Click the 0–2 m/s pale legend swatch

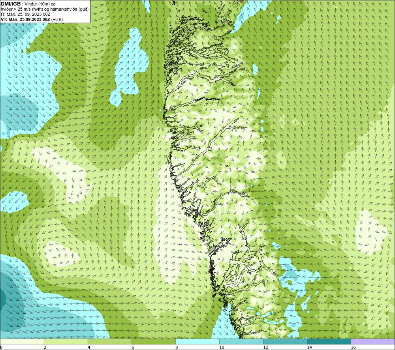point(22,341)
